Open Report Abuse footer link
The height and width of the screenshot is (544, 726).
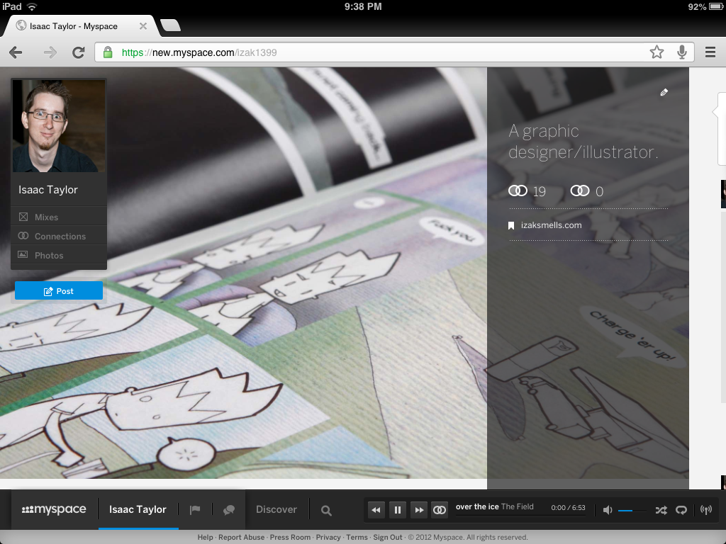pos(241,537)
